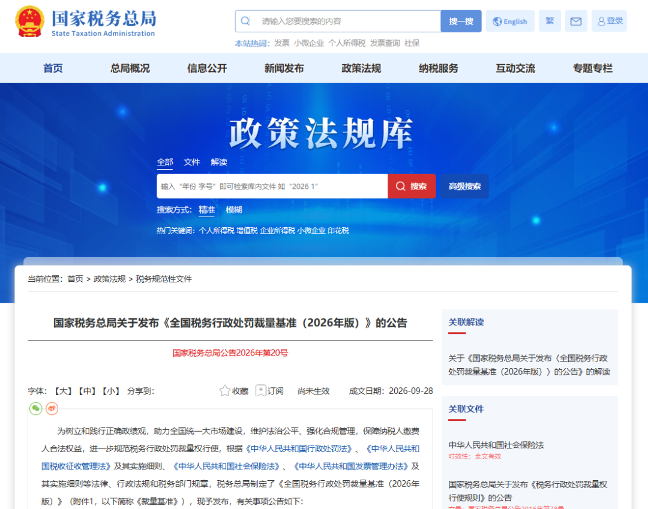Image resolution: width=648 pixels, height=509 pixels.
Task: Open related interpretation link under 关联解读
Action: click(x=529, y=365)
